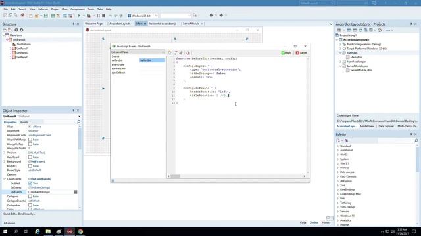Expand the Anchors property
This screenshot has height=236, width=421.
[x=5, y=153]
